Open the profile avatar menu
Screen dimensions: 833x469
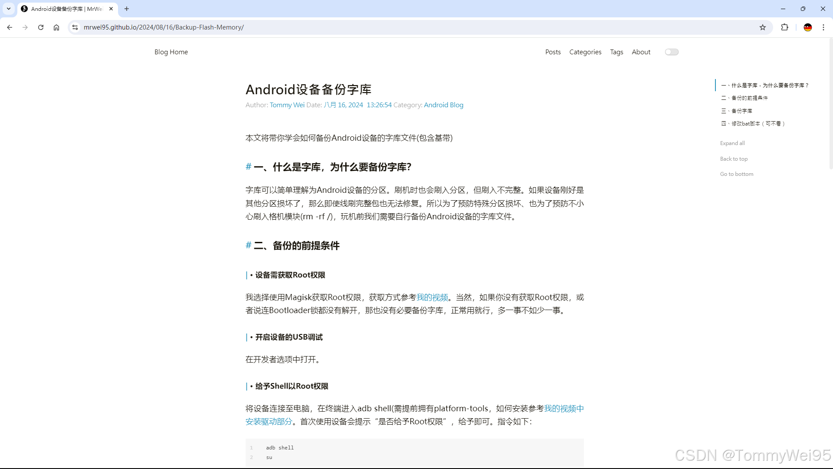click(807, 27)
